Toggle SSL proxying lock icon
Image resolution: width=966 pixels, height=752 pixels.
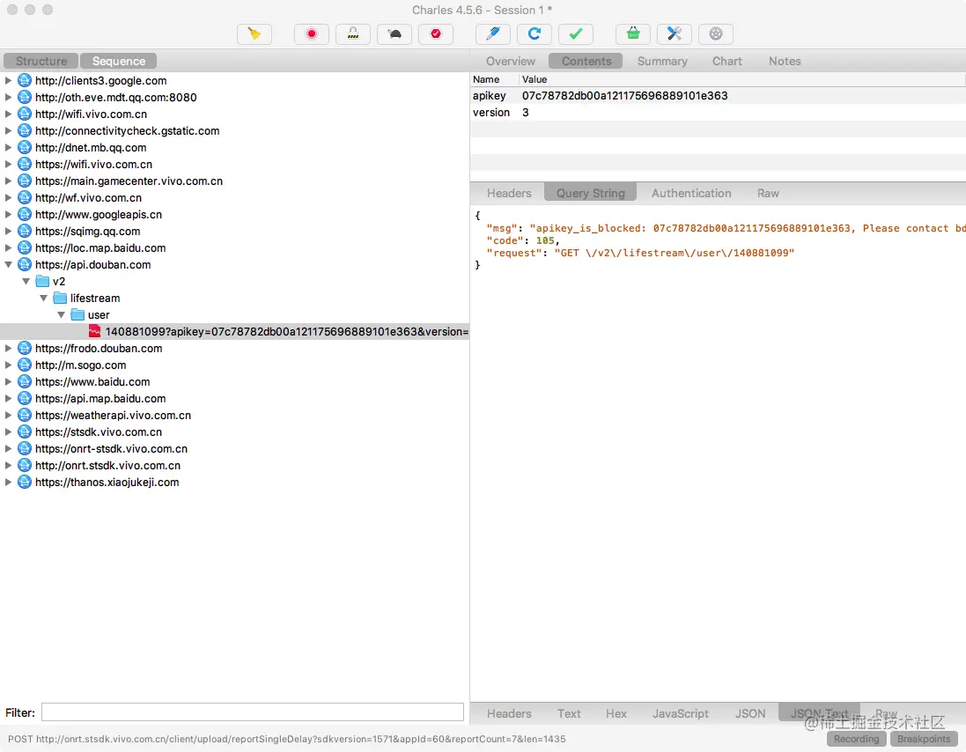353,33
